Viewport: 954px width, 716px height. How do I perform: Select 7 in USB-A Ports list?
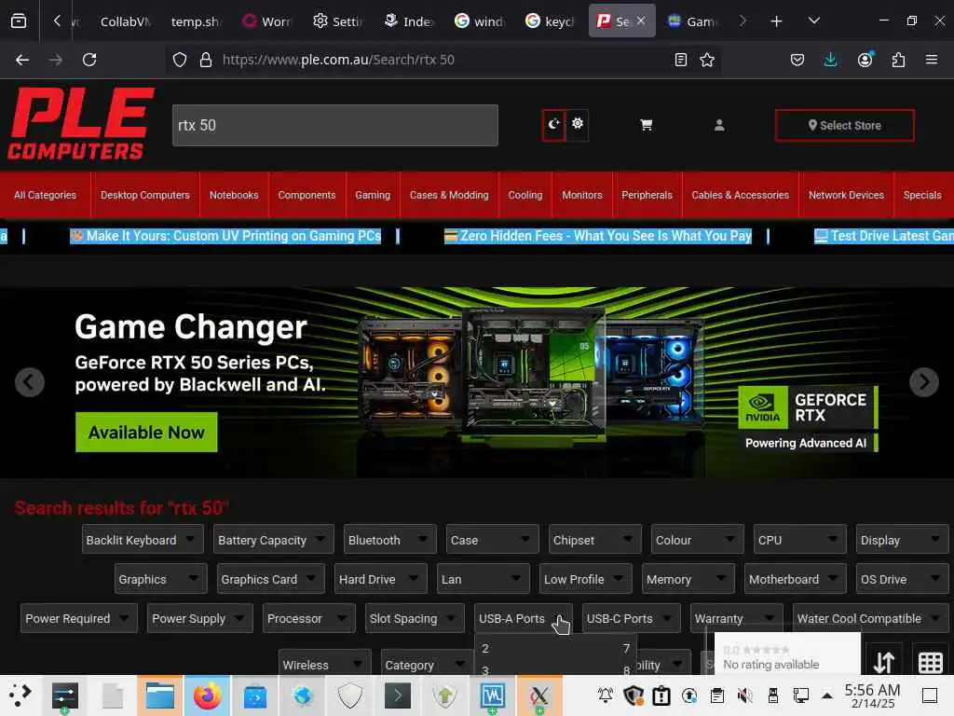point(626,649)
